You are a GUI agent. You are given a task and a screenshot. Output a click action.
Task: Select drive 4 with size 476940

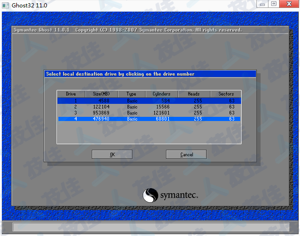(x=149, y=119)
